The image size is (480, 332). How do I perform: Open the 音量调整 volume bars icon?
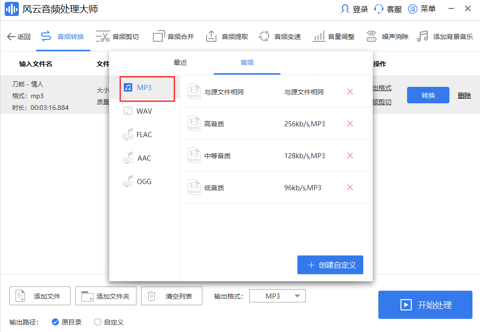pos(319,37)
